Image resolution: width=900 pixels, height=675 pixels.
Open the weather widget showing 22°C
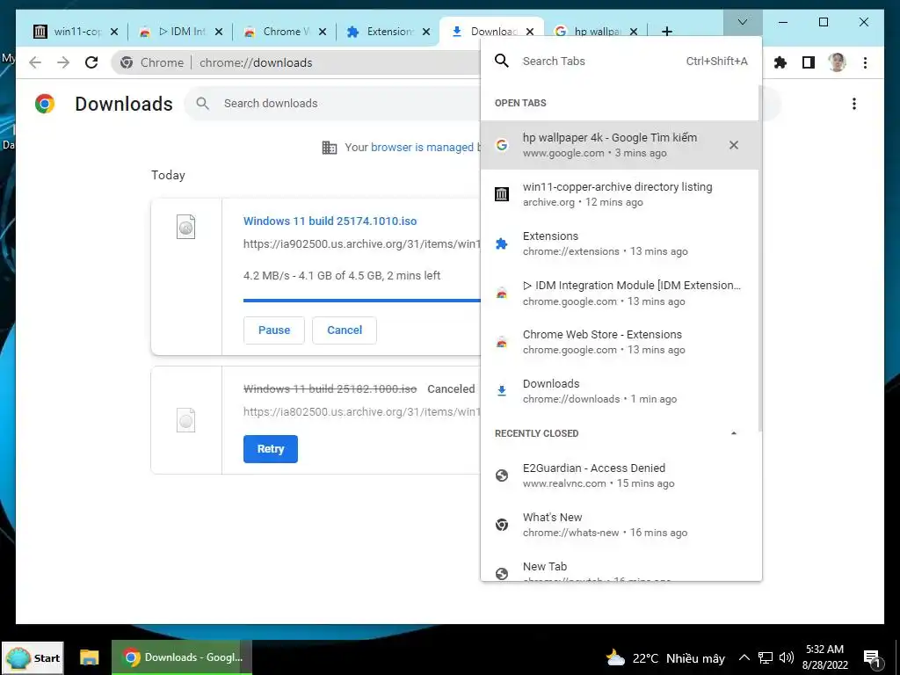pyautogui.click(x=666, y=657)
